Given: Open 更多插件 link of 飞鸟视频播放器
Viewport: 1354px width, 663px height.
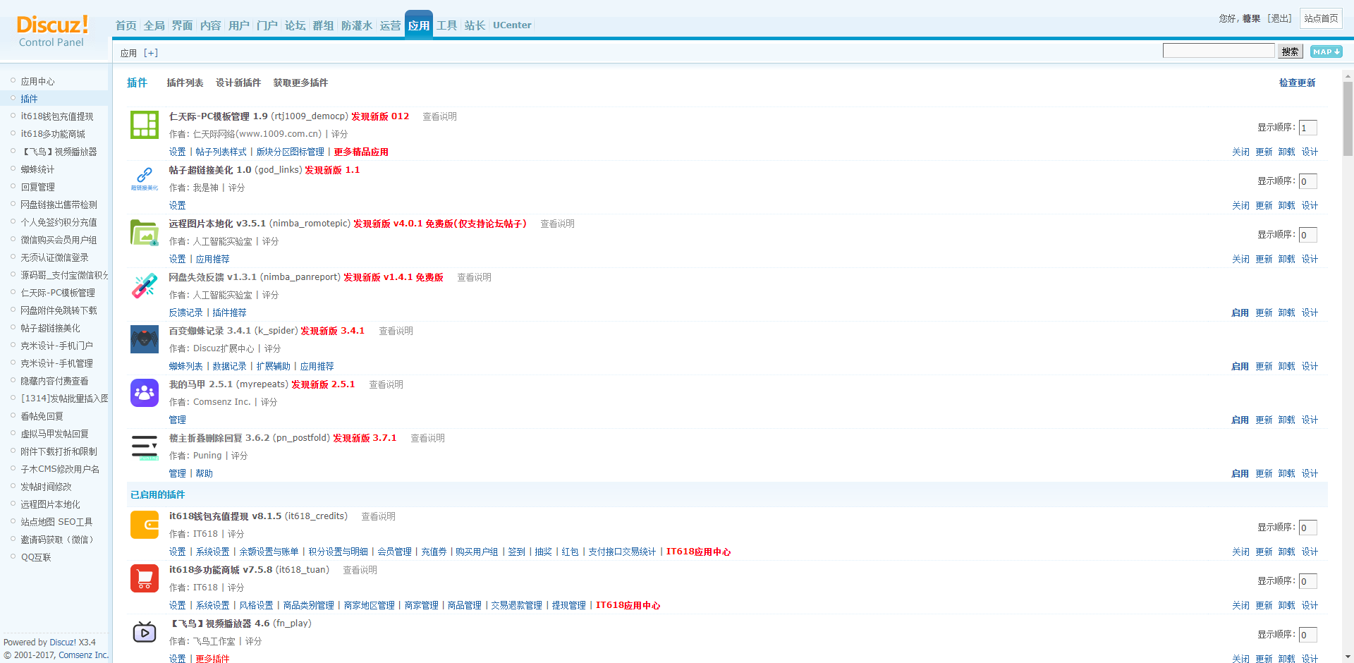Looking at the screenshot, I should point(212,659).
